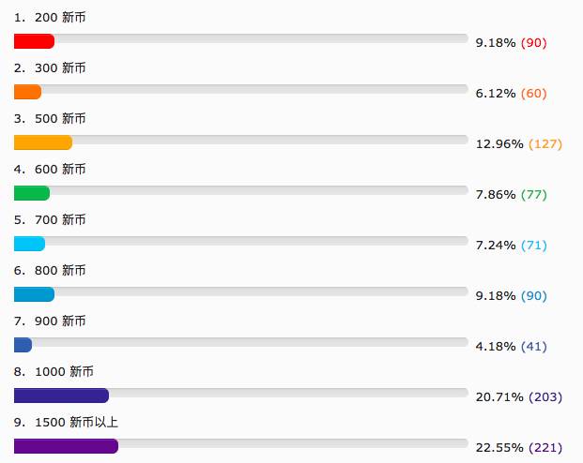Click the orange (127) vote count

(545, 144)
